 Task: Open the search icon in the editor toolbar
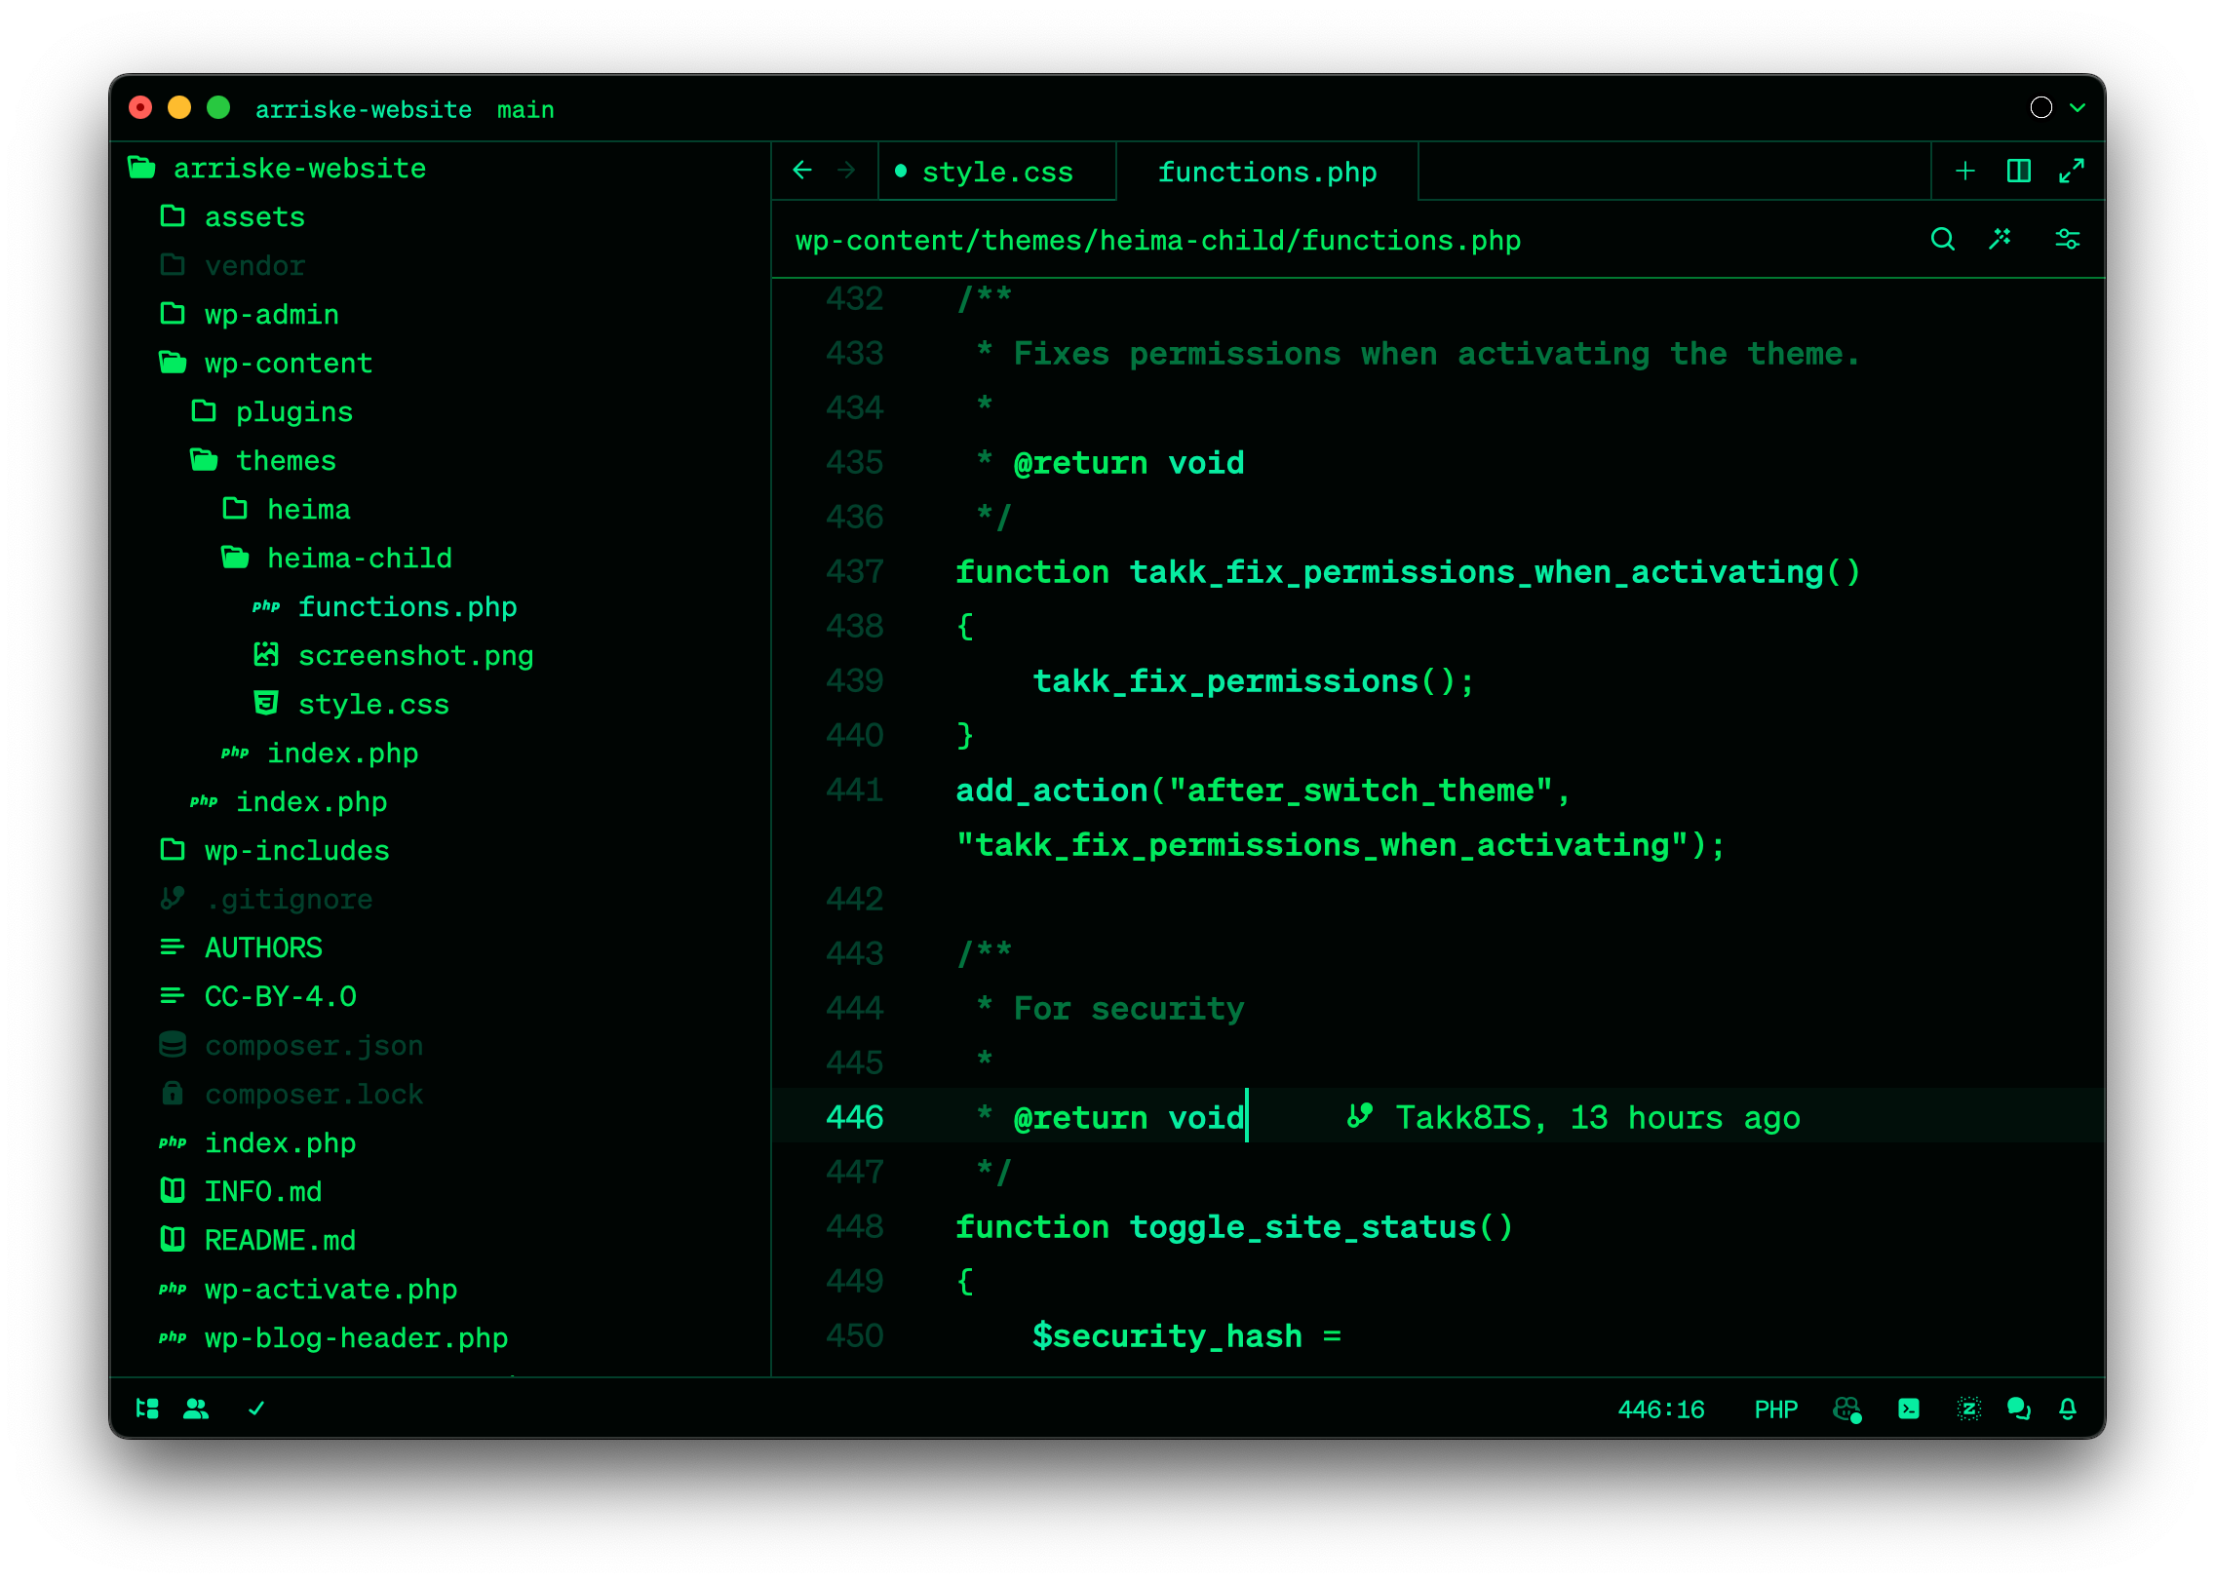[x=1943, y=239]
